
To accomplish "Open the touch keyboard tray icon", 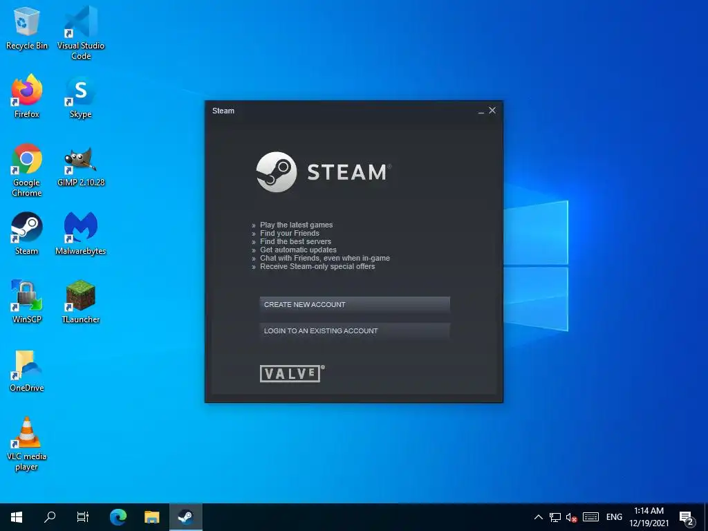I will (590, 517).
